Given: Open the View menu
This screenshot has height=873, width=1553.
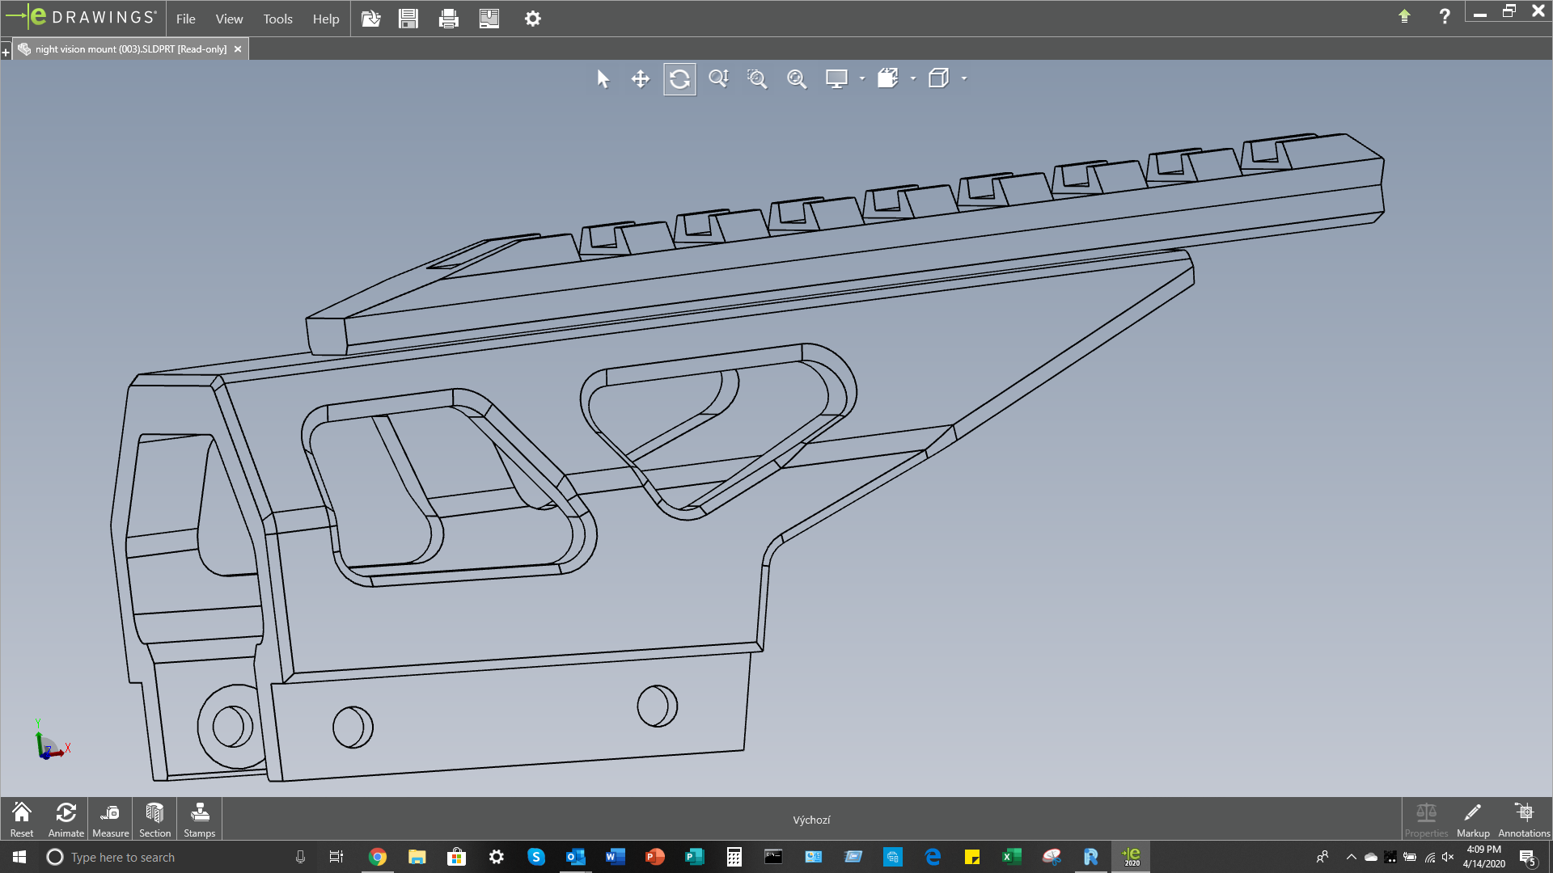Looking at the screenshot, I should 229,19.
